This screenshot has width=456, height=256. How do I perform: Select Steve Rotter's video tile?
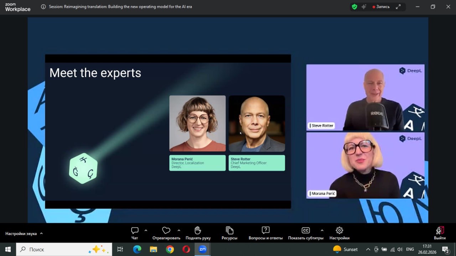pyautogui.click(x=365, y=97)
